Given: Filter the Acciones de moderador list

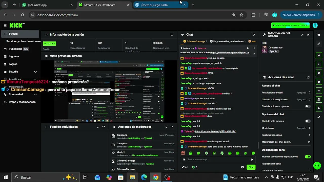Looking at the screenshot, I should click(x=166, y=127).
